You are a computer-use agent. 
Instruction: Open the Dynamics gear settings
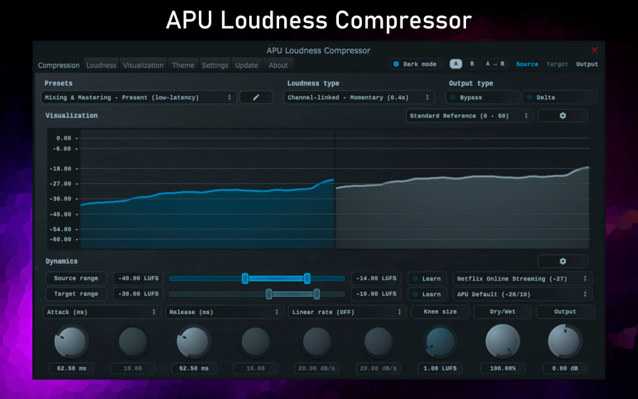[x=563, y=261]
